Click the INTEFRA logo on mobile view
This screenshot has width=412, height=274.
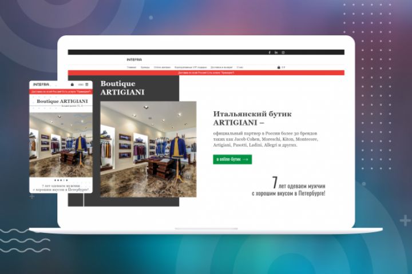pos(41,84)
